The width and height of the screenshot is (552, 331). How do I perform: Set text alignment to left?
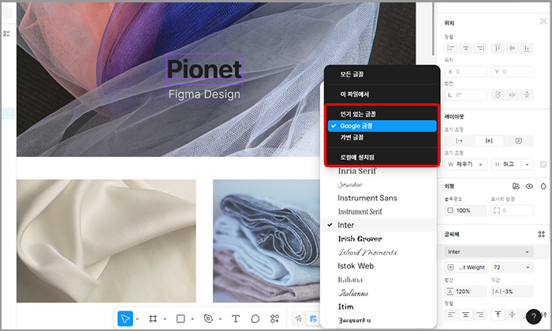pos(451,314)
